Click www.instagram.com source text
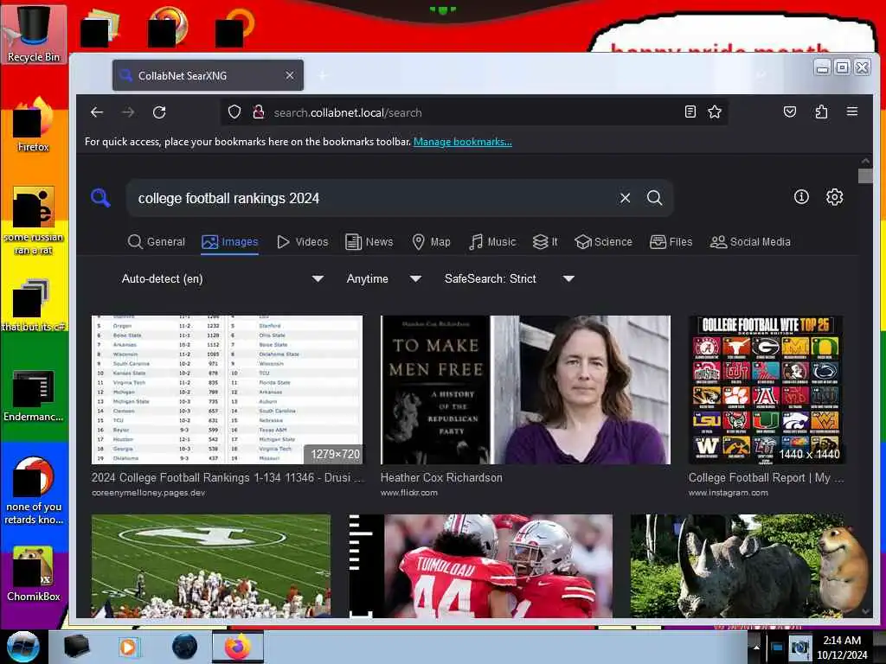Screen dimensions: 886x664 (x=729, y=493)
